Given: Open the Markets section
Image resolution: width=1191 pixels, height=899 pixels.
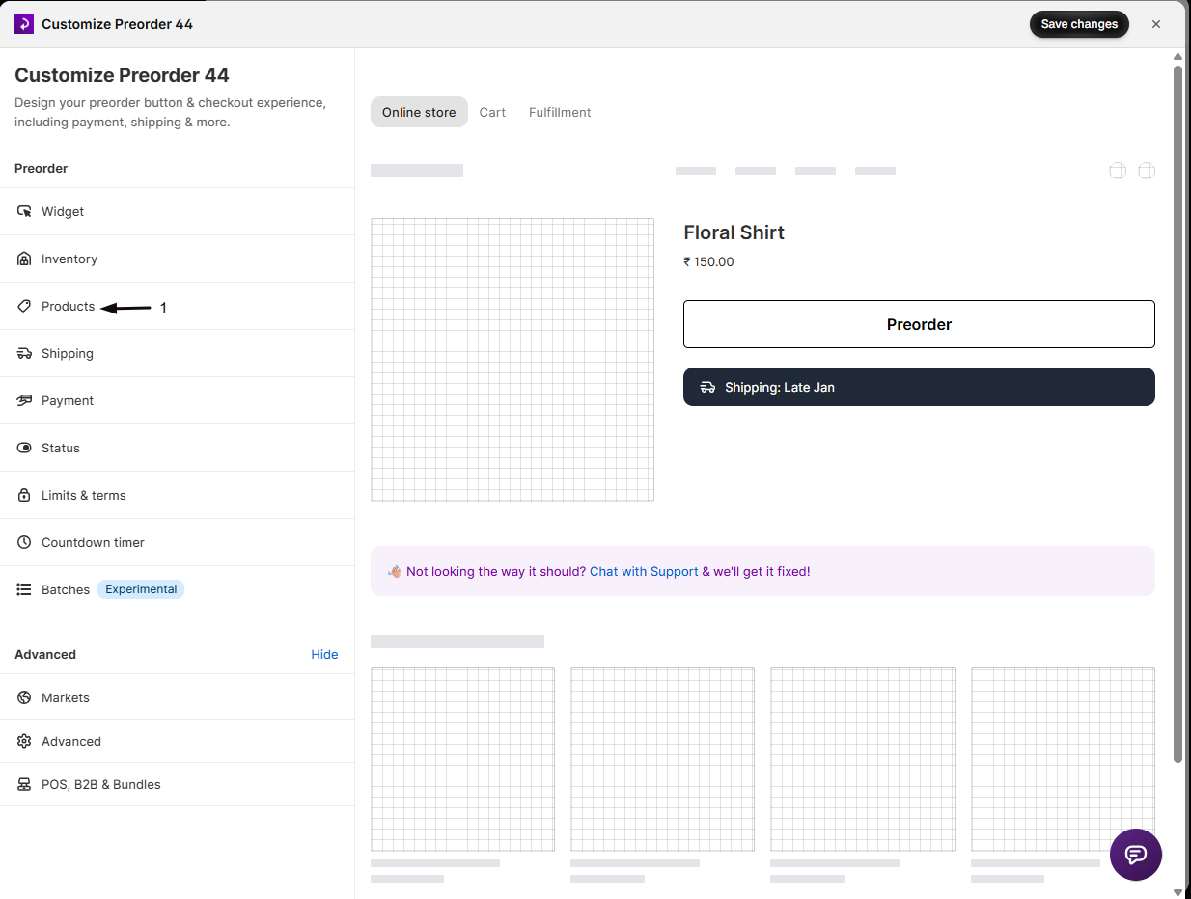Looking at the screenshot, I should (x=178, y=697).
